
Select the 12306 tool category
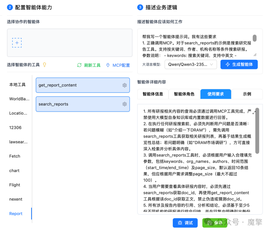15,127
